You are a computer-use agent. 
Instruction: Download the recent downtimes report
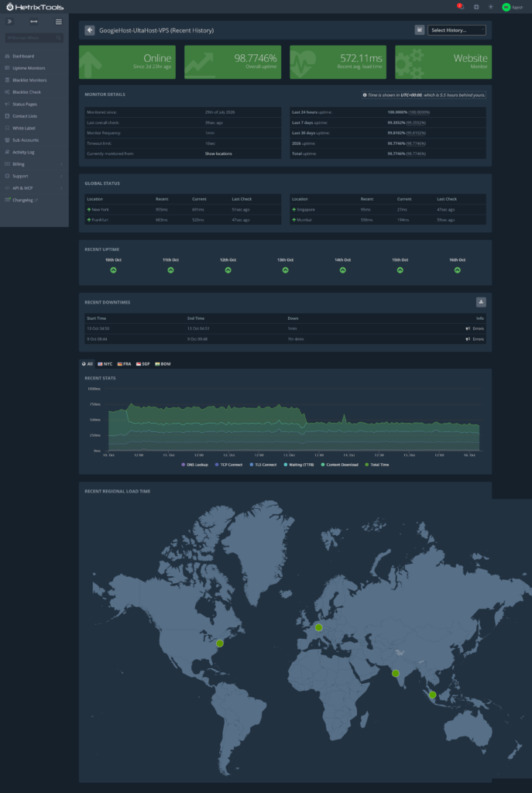pyautogui.click(x=481, y=302)
